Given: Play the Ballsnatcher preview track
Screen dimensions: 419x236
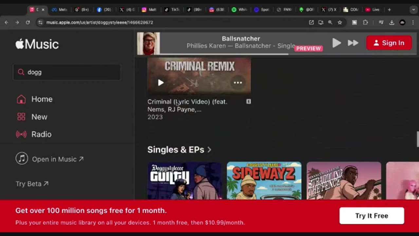Looking at the screenshot, I should (x=337, y=43).
